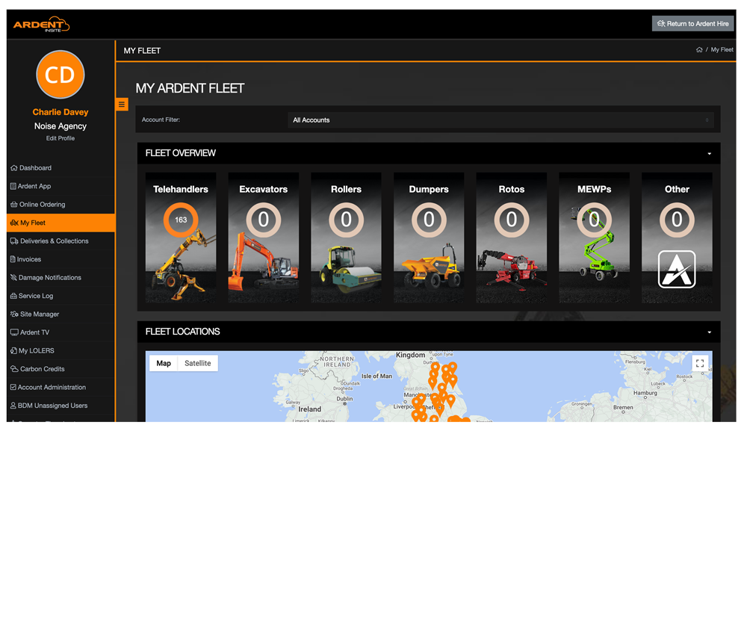Click the Hamburg label on map
The width and height of the screenshot is (747, 617).
point(645,393)
